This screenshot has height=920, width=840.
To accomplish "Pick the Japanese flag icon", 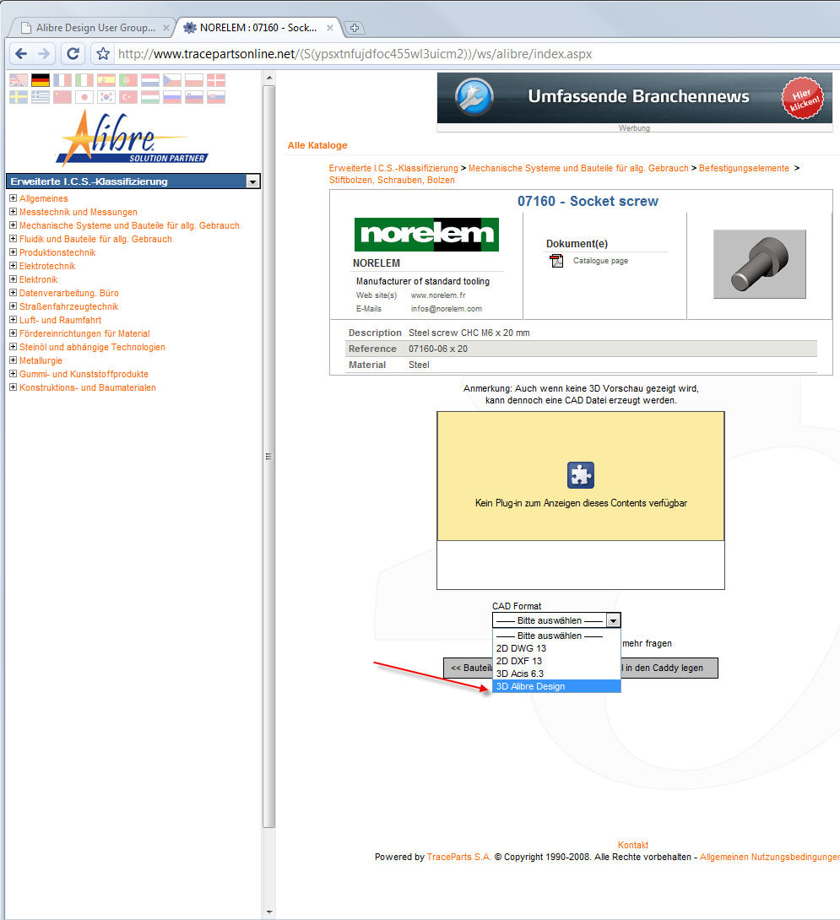I will (84, 97).
